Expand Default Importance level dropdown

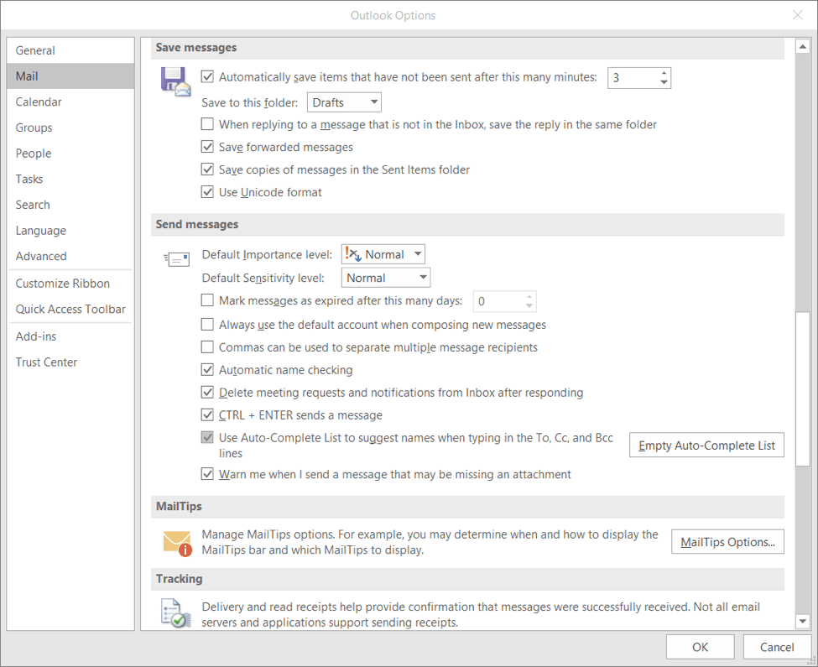(x=383, y=254)
